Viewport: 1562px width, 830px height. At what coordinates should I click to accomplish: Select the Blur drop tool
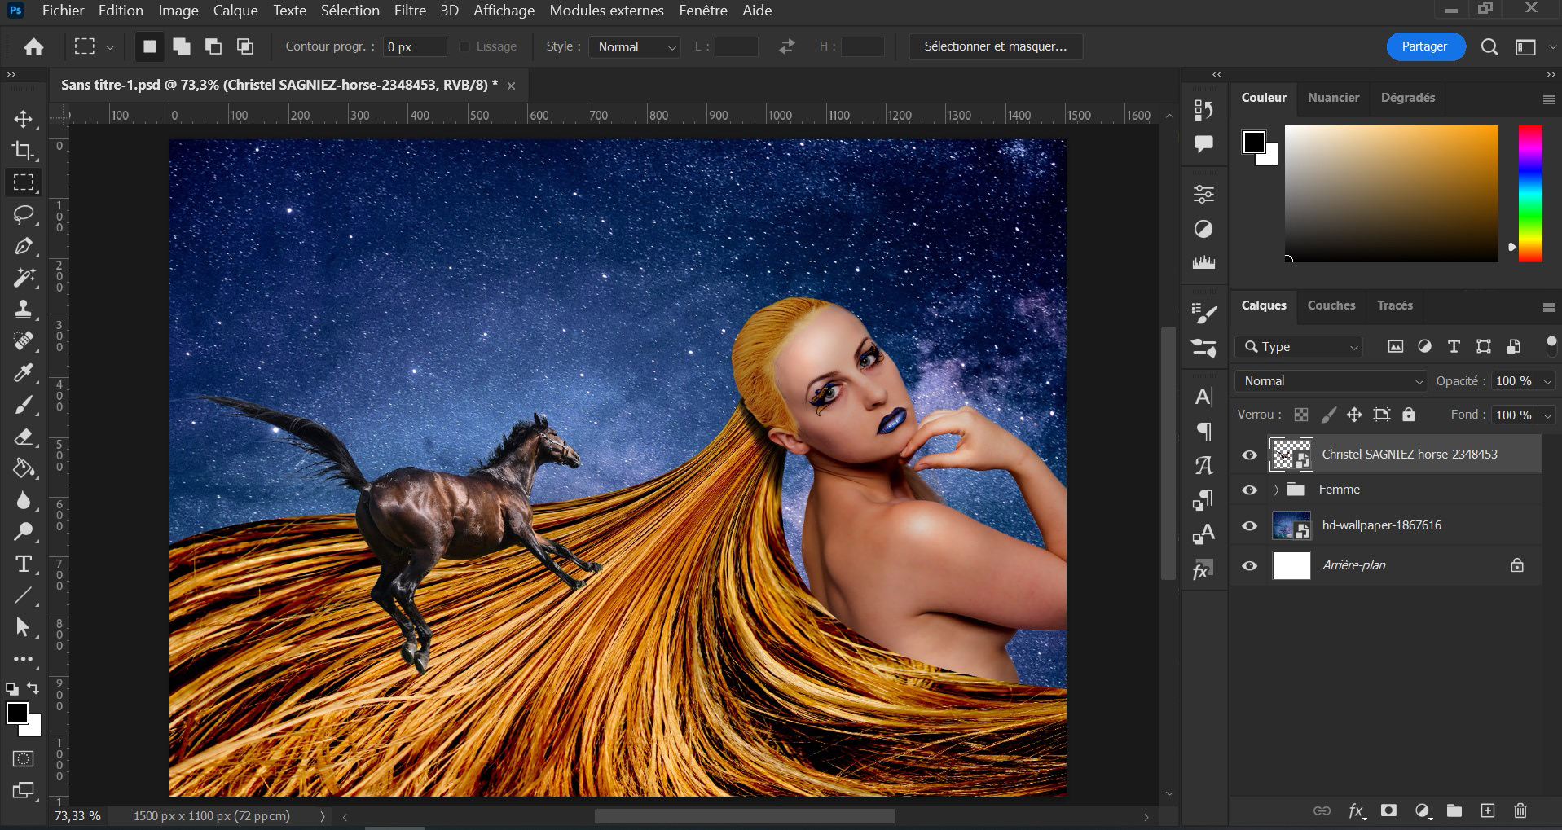tap(24, 500)
